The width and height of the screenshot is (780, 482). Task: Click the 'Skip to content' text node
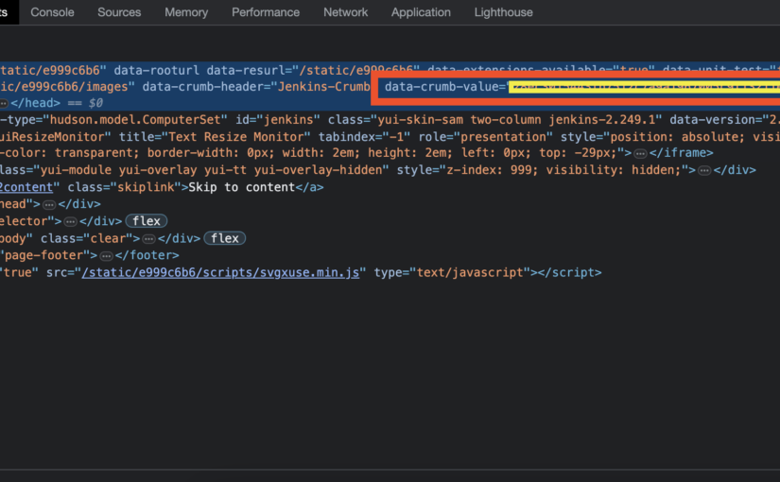[x=243, y=187]
